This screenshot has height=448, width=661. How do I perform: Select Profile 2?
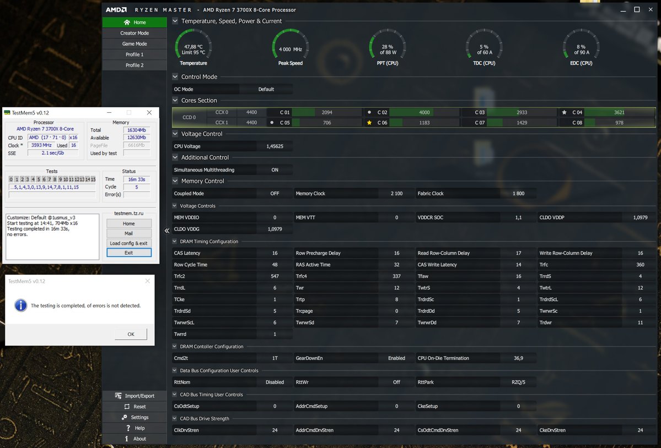135,65
